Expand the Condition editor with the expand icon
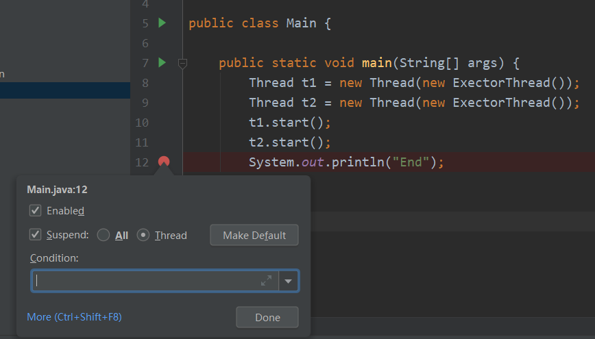The image size is (595, 339). 267,281
